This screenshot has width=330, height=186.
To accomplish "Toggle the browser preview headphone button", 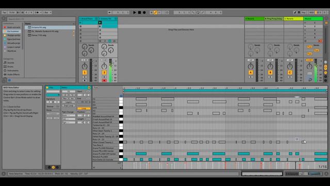I will point(9,80).
